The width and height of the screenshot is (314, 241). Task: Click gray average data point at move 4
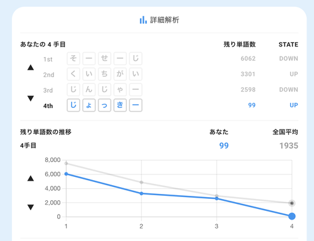pyautogui.click(x=292, y=203)
